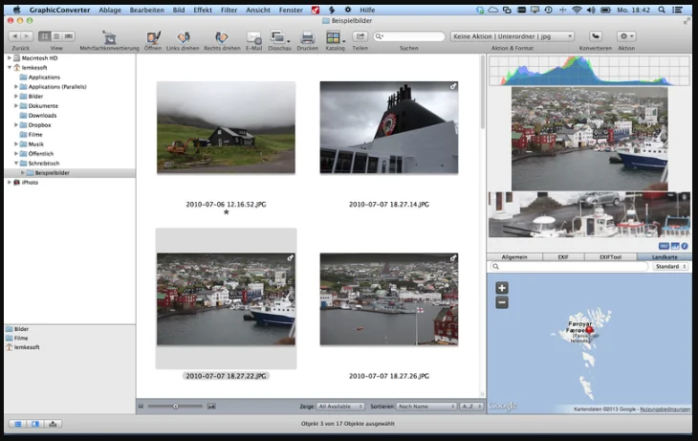The image size is (698, 441).
Task: Open the map type Standard dropdown
Action: 671,266
